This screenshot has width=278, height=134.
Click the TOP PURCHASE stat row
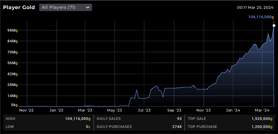tap(230, 127)
